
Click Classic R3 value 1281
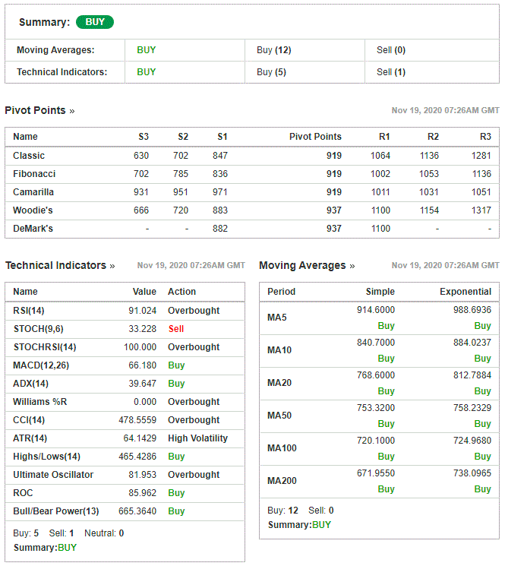coord(481,156)
